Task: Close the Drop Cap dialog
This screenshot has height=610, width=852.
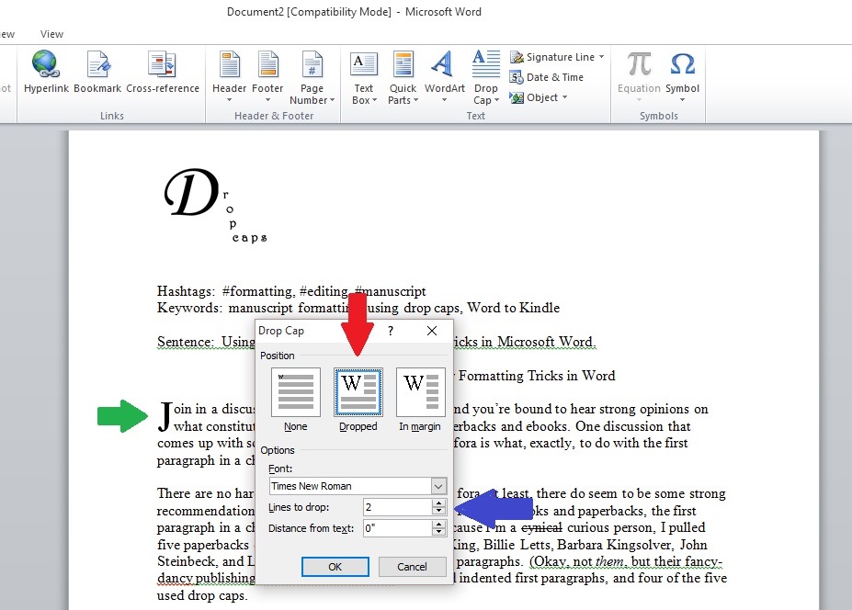Action: tap(432, 331)
